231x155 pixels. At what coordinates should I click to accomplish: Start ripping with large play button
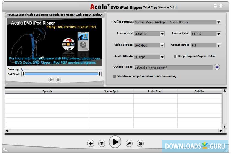click(115, 142)
